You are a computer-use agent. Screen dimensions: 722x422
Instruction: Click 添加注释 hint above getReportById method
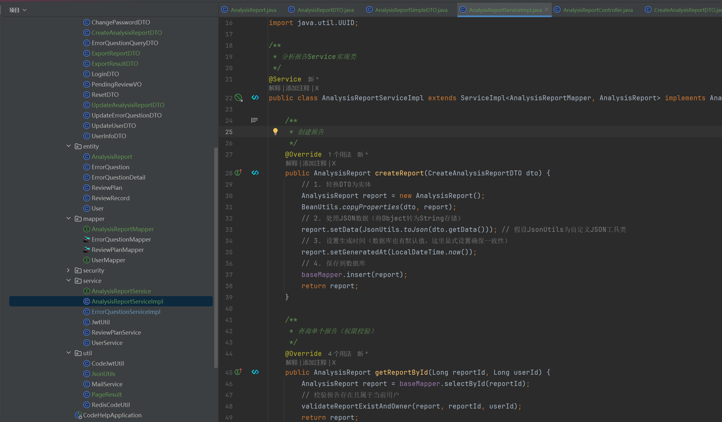tap(314, 363)
